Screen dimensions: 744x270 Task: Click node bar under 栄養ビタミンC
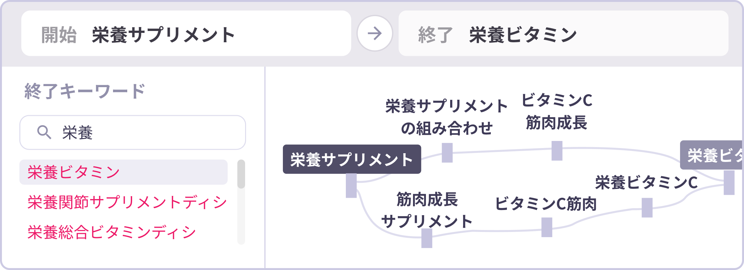[647, 208]
